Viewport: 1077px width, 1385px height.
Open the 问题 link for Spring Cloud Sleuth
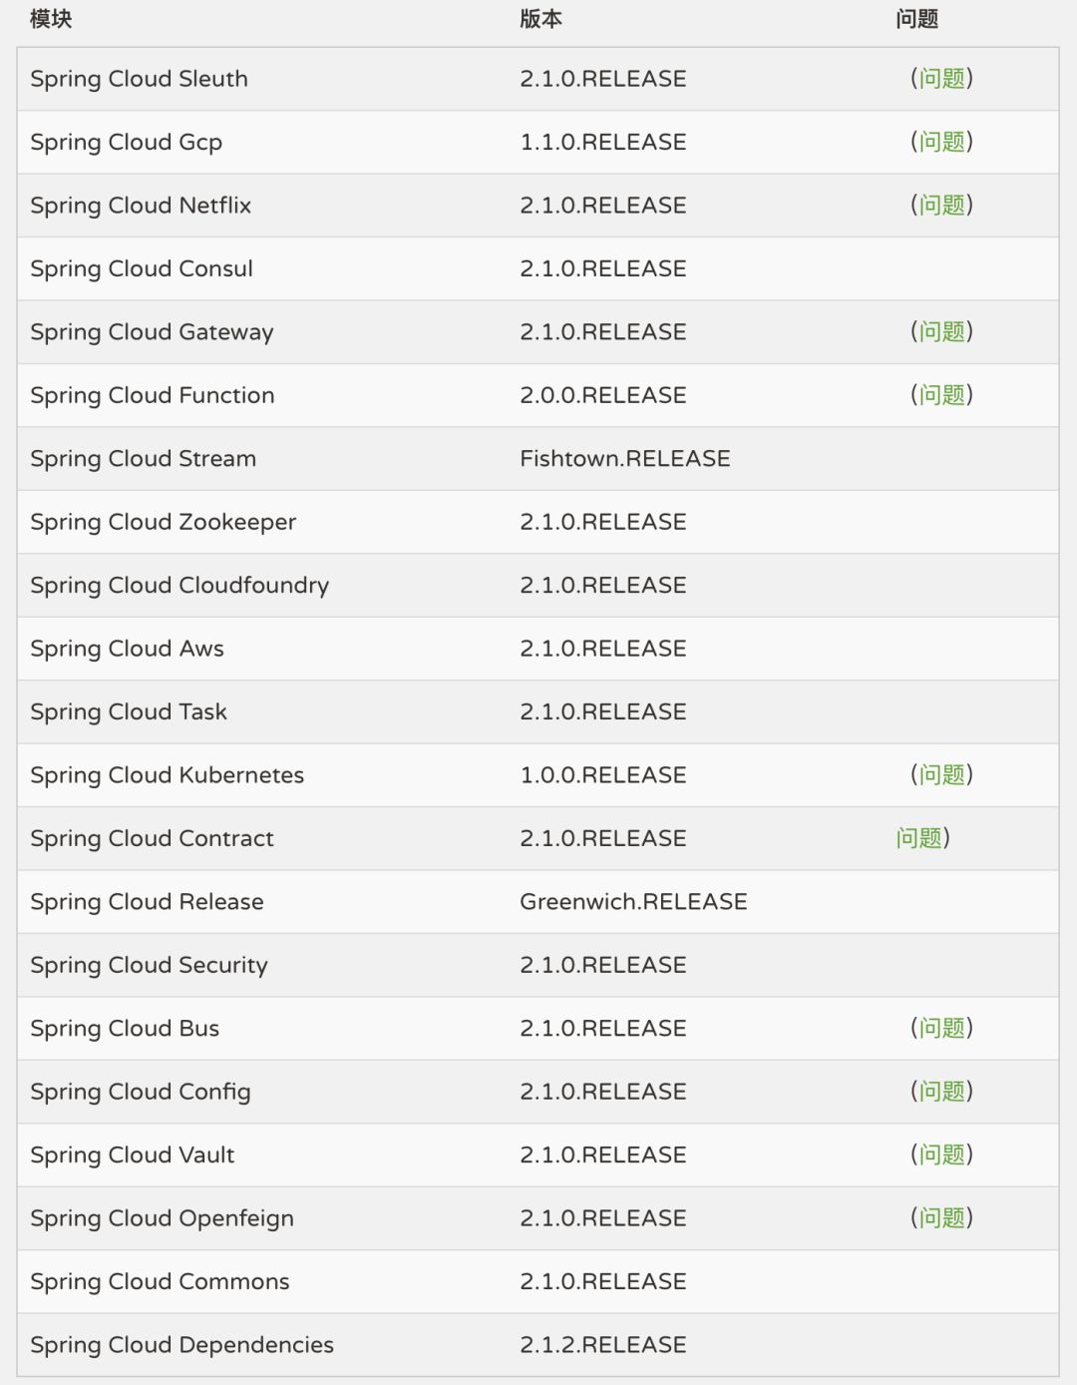point(942,79)
